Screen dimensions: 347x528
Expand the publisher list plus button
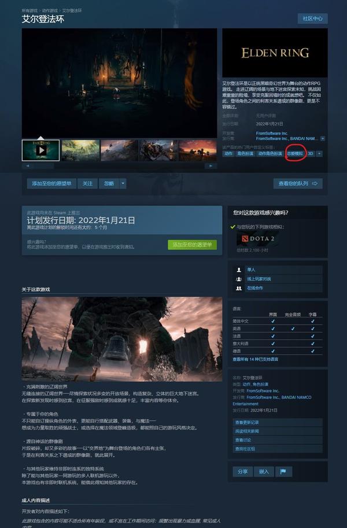click(x=322, y=138)
